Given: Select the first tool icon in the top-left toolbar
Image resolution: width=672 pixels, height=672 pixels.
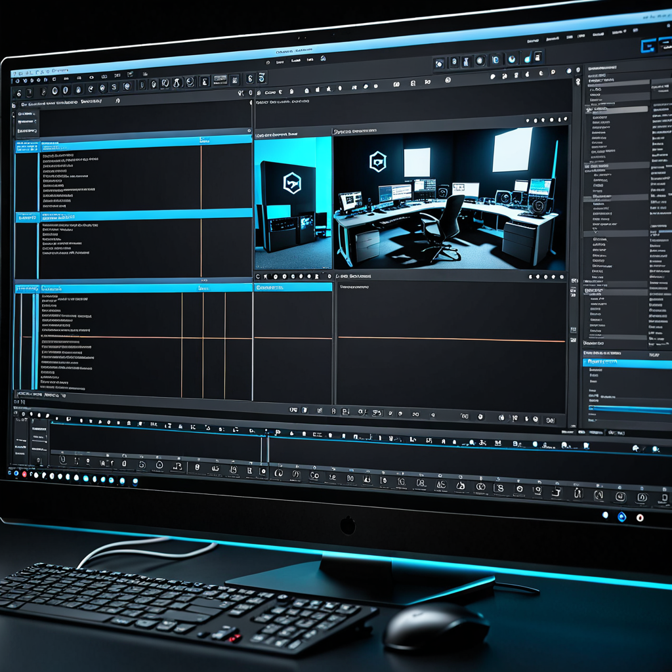Looking at the screenshot, I should point(19,92).
